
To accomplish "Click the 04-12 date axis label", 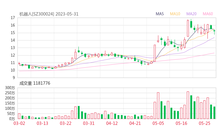I will [112, 123].
